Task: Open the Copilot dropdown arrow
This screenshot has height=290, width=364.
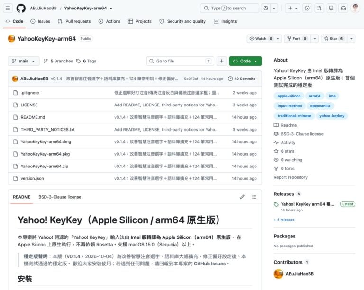Action: click(x=274, y=8)
